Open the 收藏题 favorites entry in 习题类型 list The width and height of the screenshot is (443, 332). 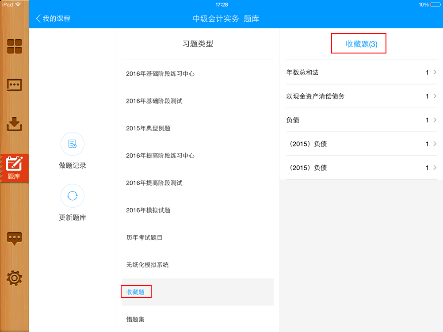pos(136,292)
